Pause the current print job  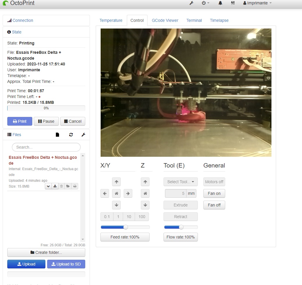(46, 121)
